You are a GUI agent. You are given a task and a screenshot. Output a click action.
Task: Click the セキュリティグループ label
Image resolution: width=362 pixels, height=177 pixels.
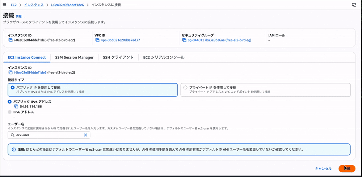[x=198, y=35]
